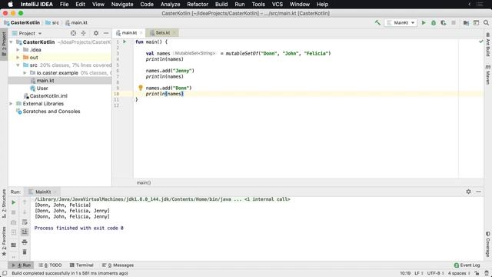Expand the io.caster.example package
The image size is (492, 277).
(x=25, y=73)
